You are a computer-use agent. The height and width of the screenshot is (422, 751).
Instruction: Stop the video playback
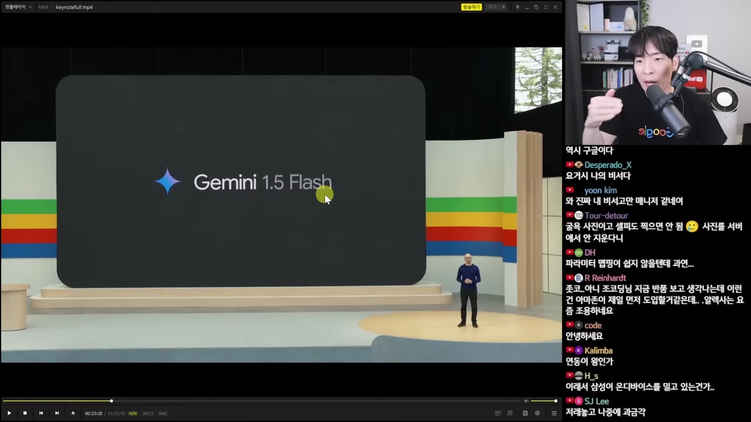(25, 413)
